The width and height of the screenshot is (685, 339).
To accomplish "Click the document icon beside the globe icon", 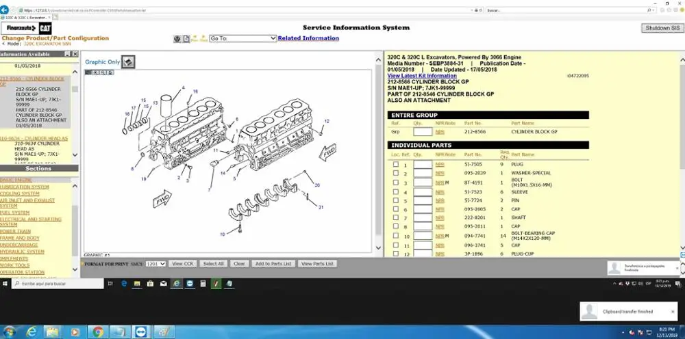I will 186,39.
